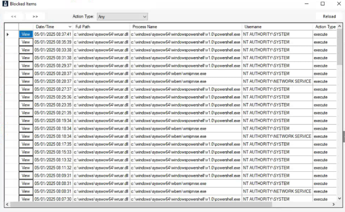
Task: View the 08:27:37 blocked entry
Action: coord(26,90)
